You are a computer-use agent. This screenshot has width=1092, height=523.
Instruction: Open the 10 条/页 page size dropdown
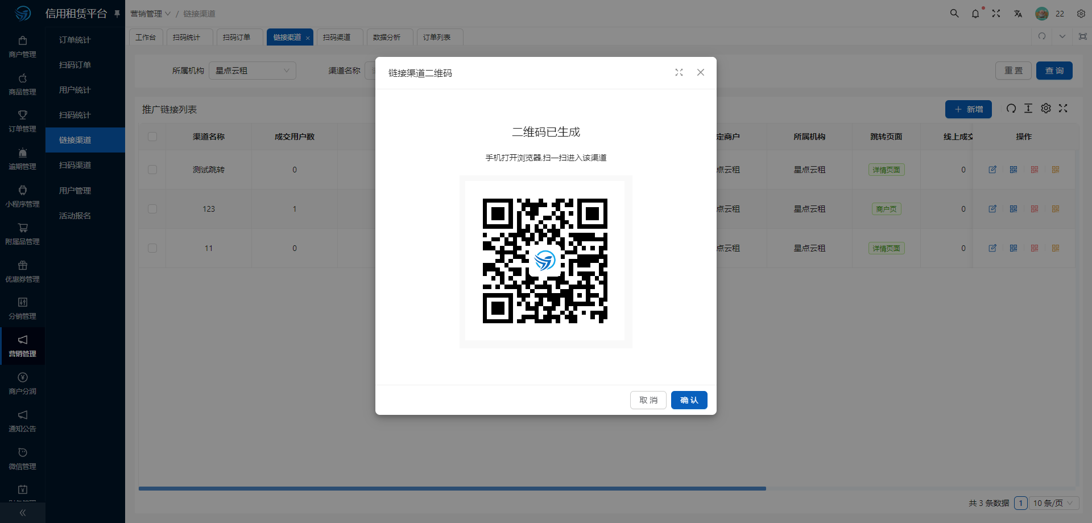[x=1054, y=503]
